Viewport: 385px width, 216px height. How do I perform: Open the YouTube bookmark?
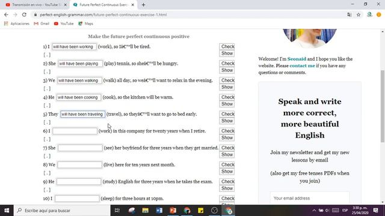(64, 23)
